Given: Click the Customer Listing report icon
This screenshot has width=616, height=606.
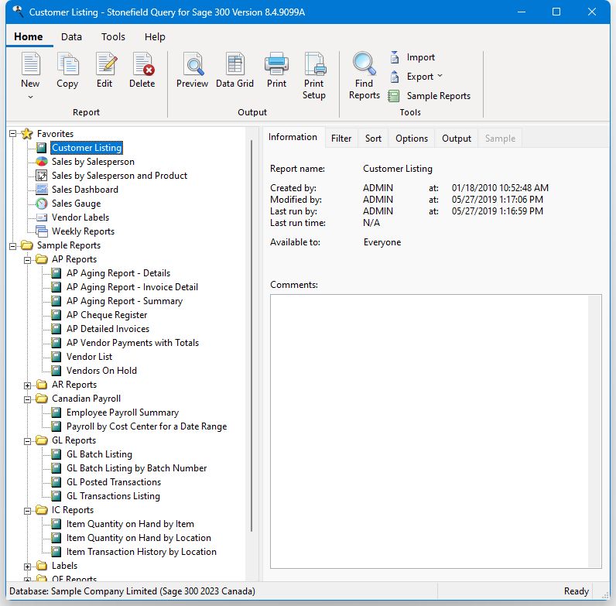Looking at the screenshot, I should [42, 148].
